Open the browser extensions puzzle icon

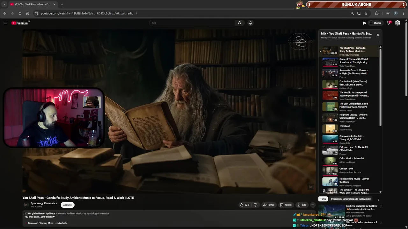[x=377, y=13]
